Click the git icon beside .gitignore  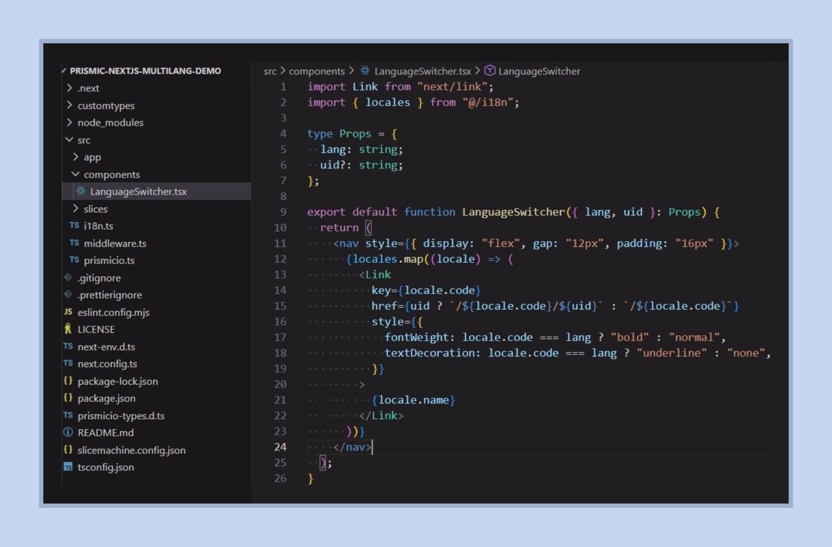click(x=68, y=277)
